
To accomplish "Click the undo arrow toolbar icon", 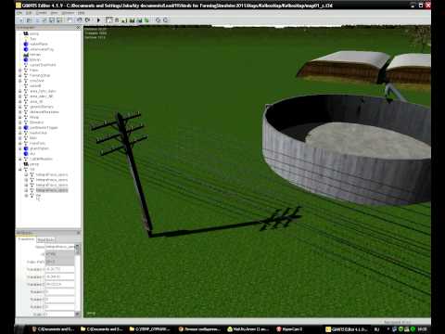I will pos(80,20).
